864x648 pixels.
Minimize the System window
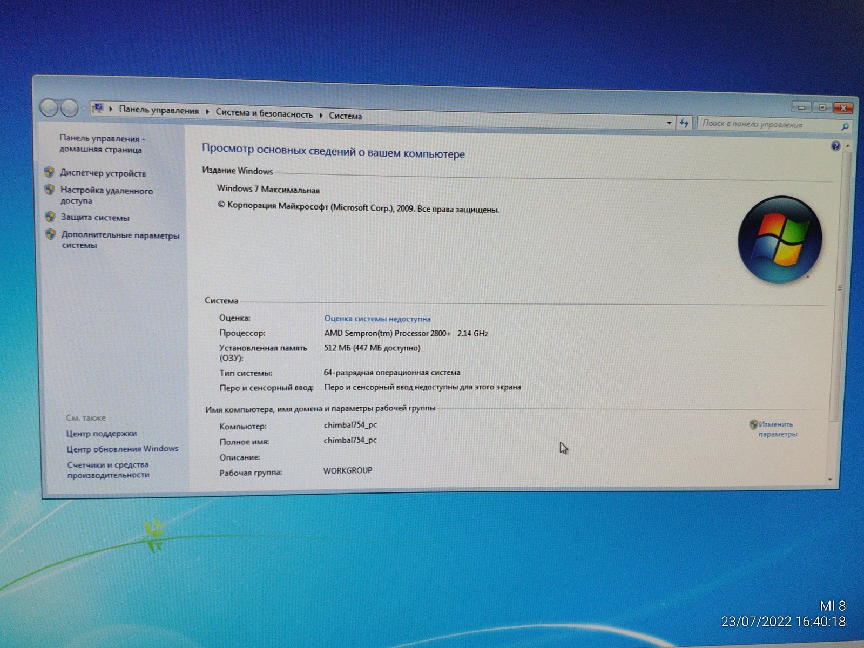[x=801, y=107]
